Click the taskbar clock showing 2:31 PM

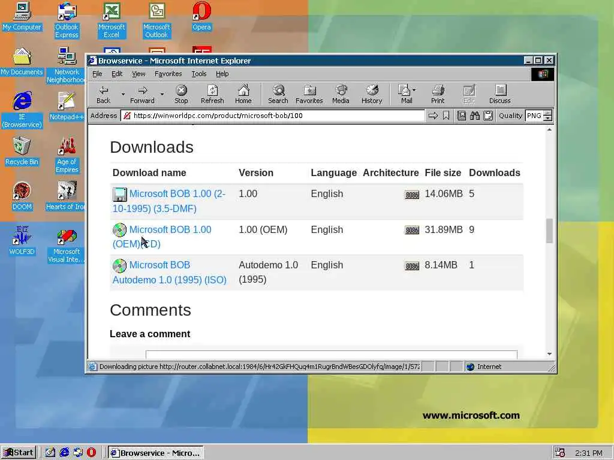pyautogui.click(x=589, y=453)
